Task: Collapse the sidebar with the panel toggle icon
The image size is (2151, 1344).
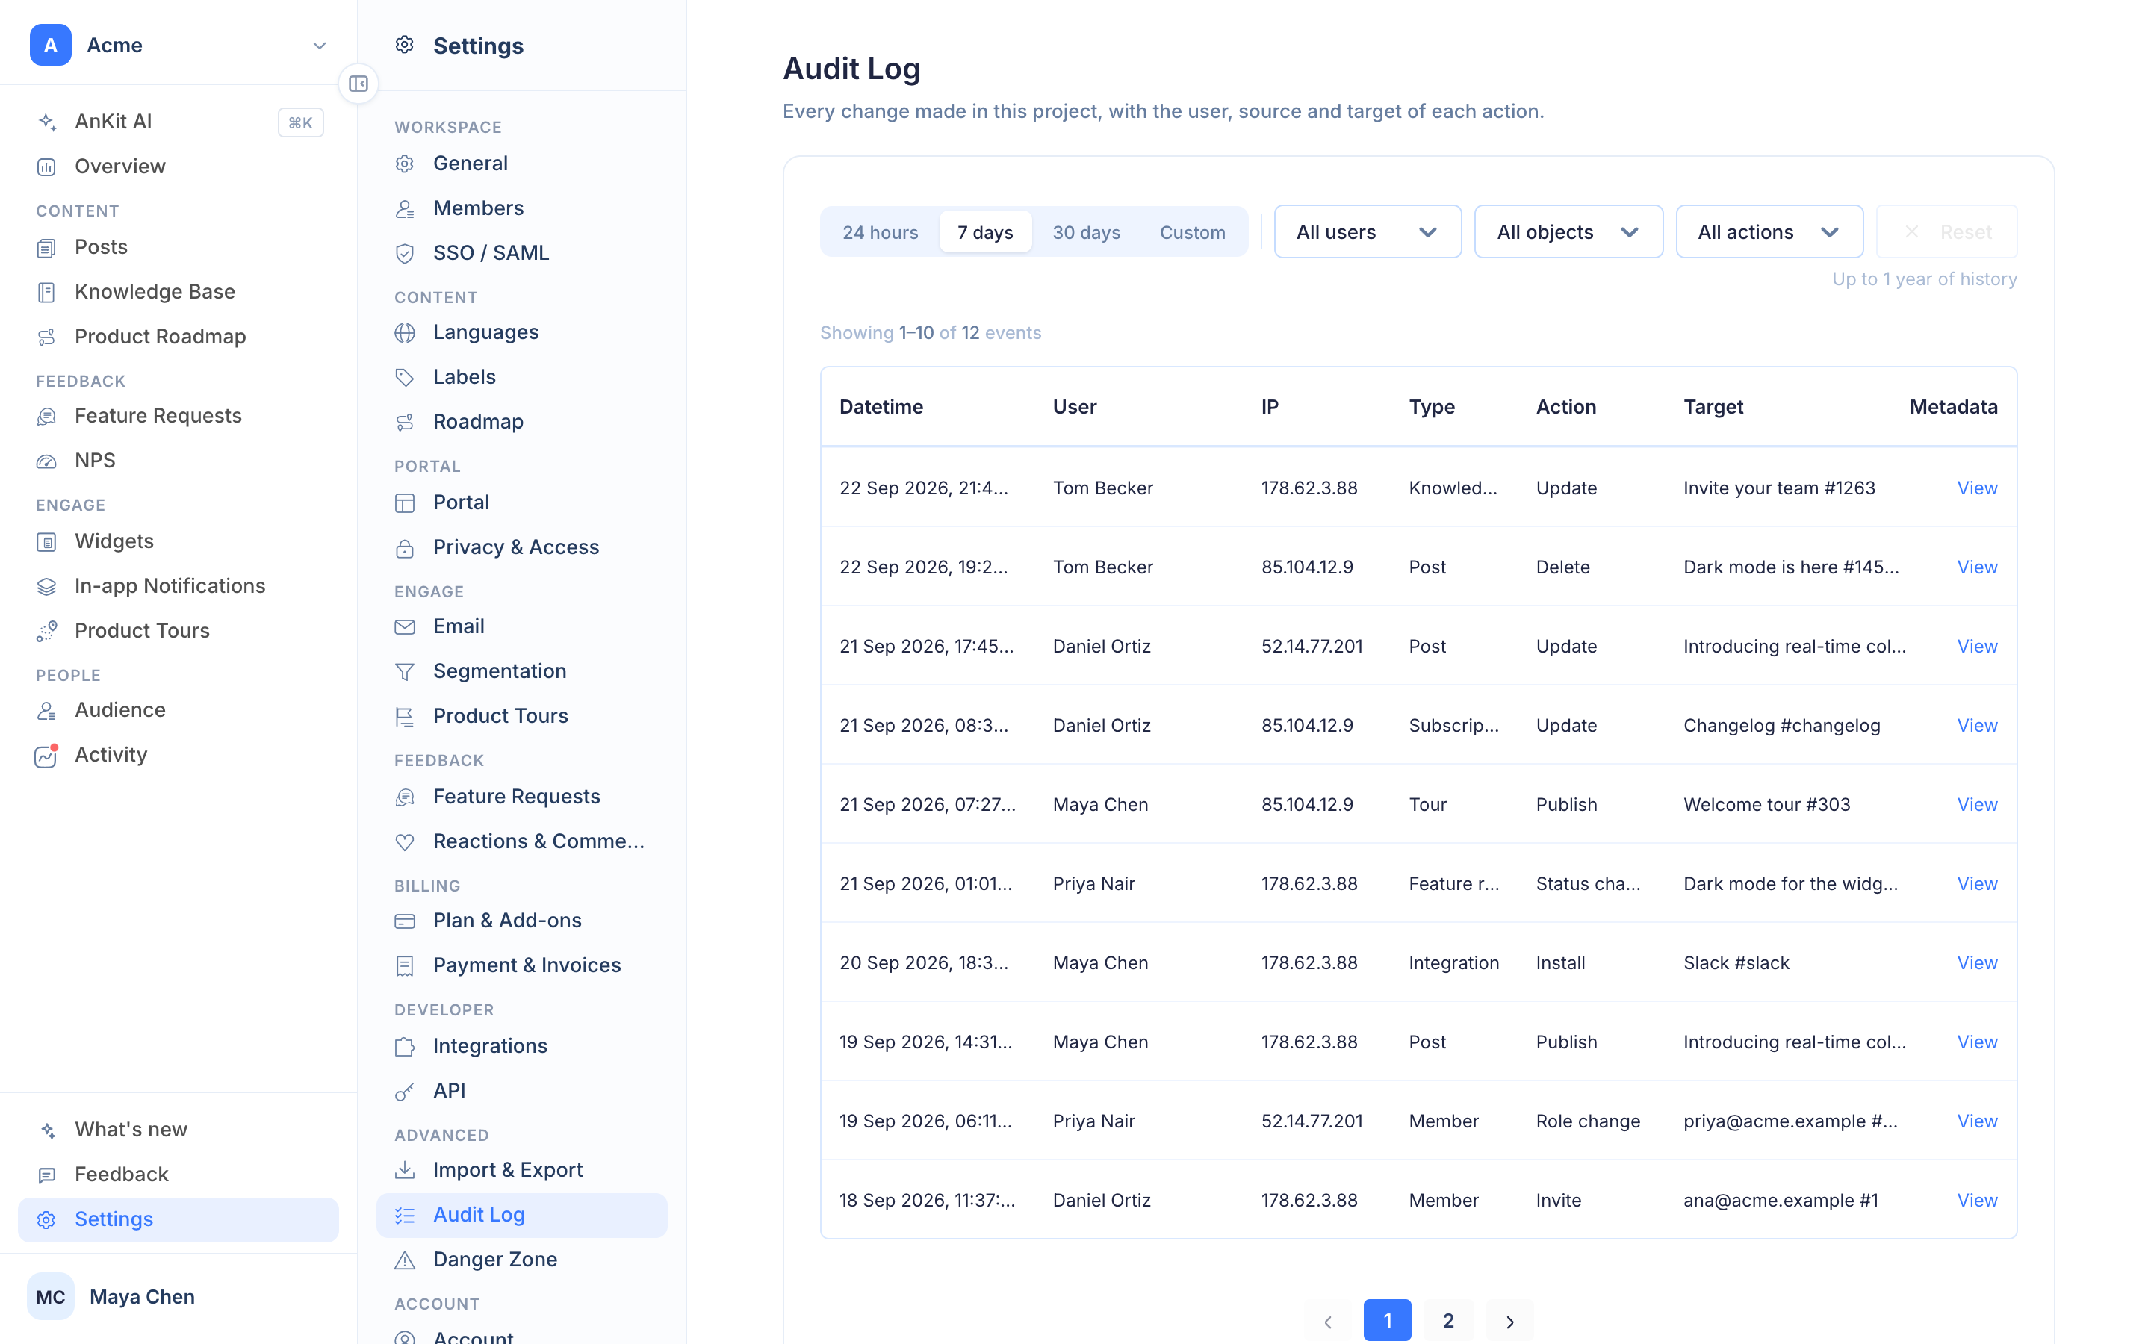Action: (x=358, y=84)
